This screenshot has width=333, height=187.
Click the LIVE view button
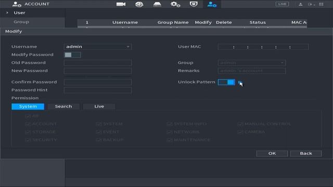tap(282, 4)
